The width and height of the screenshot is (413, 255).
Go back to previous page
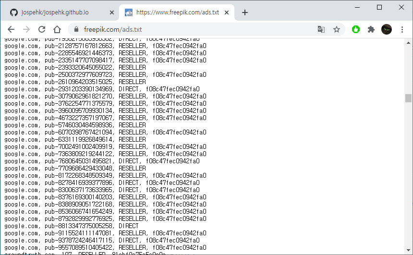[x=11, y=29]
